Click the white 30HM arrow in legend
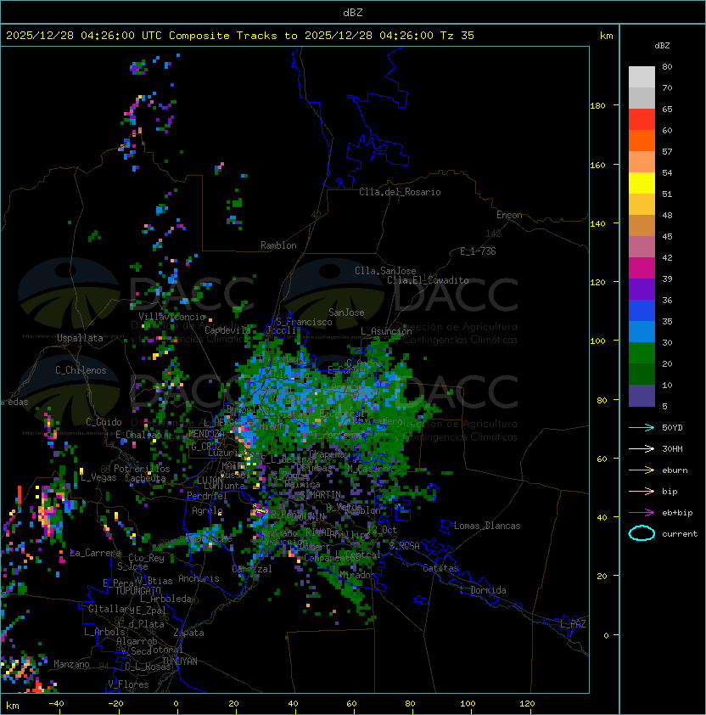Viewport: 706px width, 715px height. tap(642, 448)
